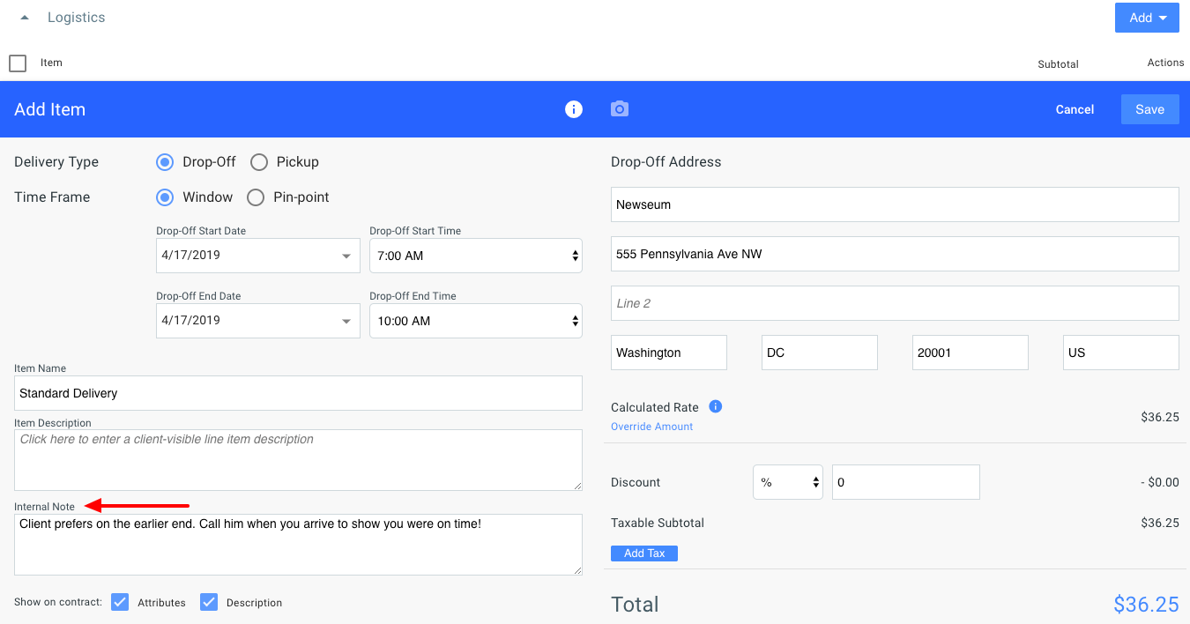
Task: Select the Drop-Off delivery type
Action: 165,162
